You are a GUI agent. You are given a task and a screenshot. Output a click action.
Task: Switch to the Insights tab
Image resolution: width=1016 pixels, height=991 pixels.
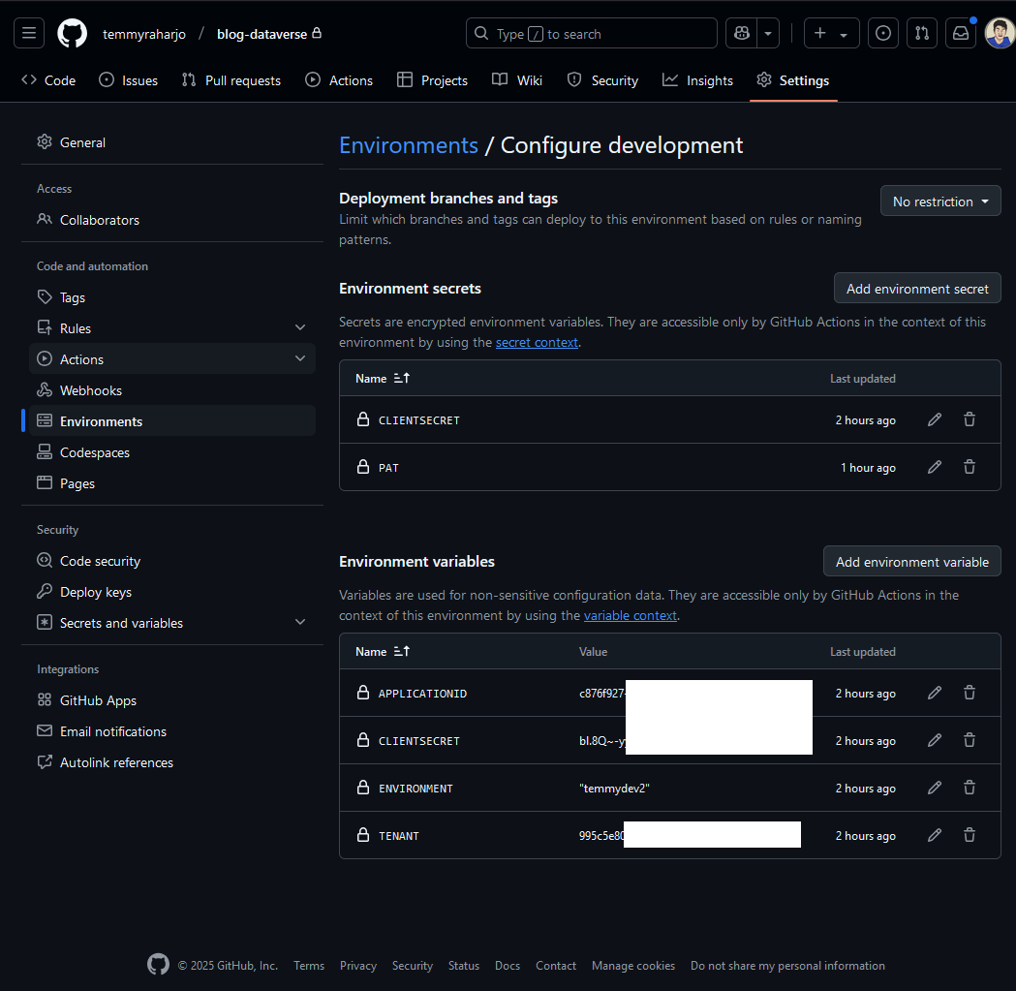[698, 80]
